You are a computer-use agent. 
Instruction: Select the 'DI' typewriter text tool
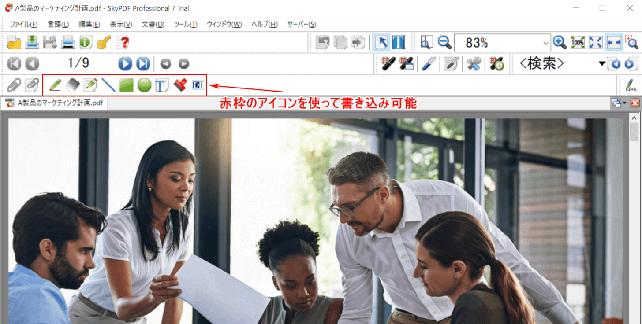198,85
